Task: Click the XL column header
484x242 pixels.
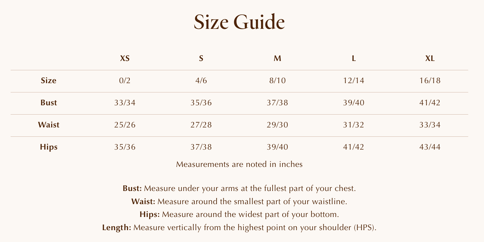Action: [430, 59]
